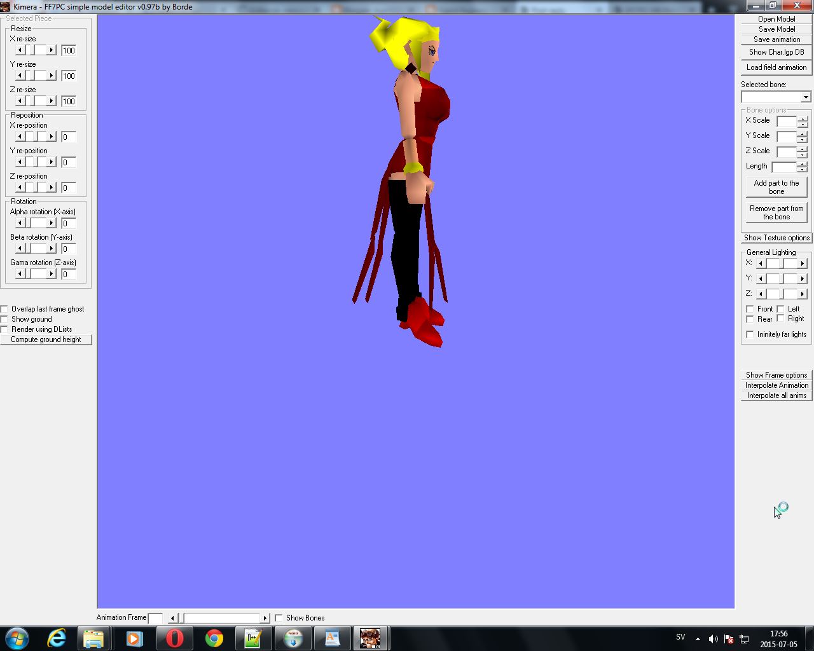Click the General Lighting Z right arrow
This screenshot has width=814, height=651.
(x=803, y=294)
